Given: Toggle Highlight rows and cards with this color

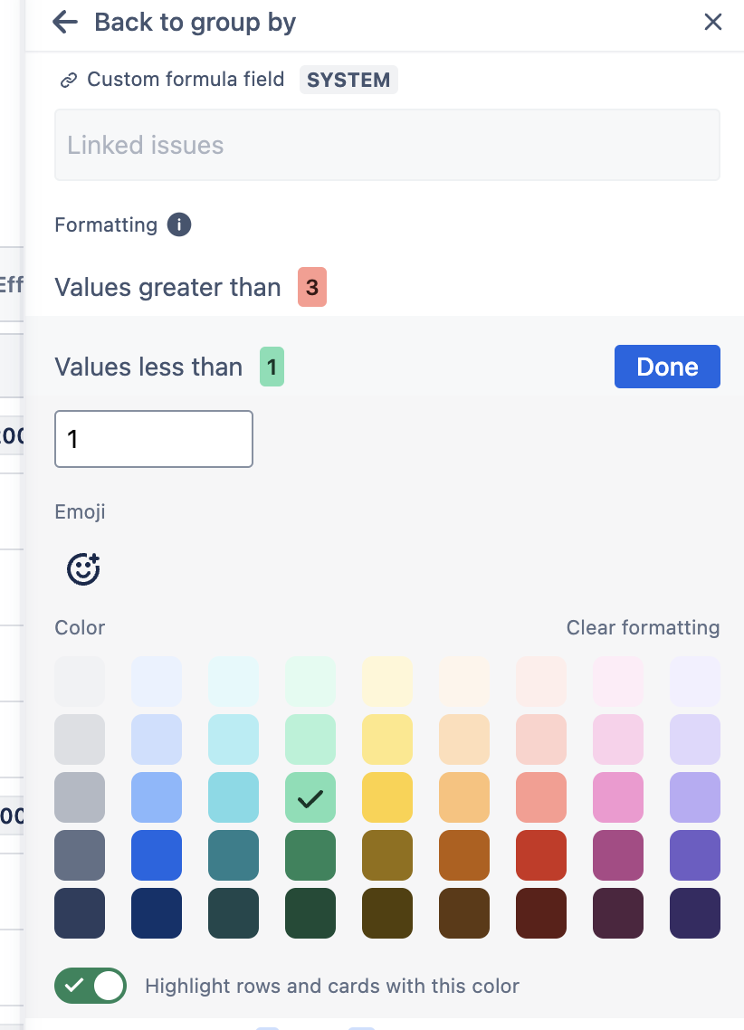Looking at the screenshot, I should point(91,986).
